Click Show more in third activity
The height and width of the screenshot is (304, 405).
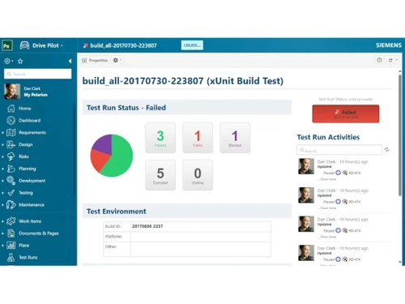[x=328, y=237]
